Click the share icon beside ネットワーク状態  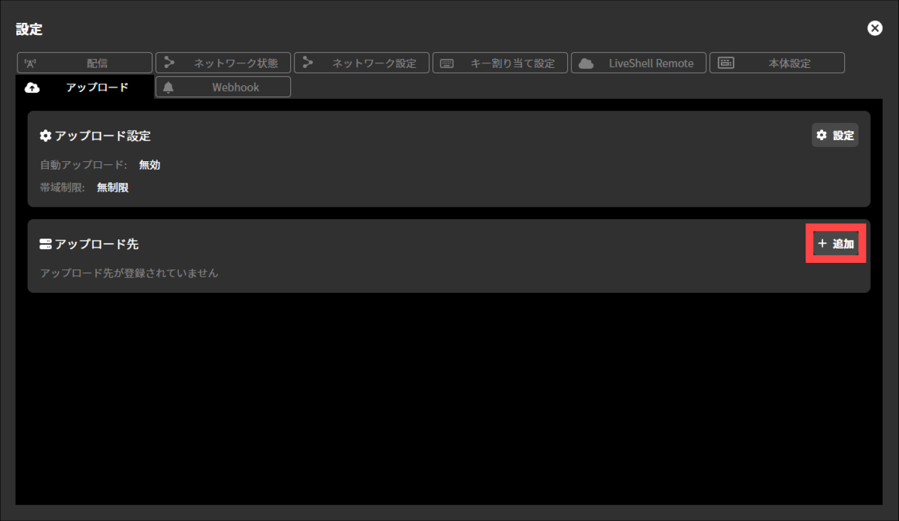(169, 63)
